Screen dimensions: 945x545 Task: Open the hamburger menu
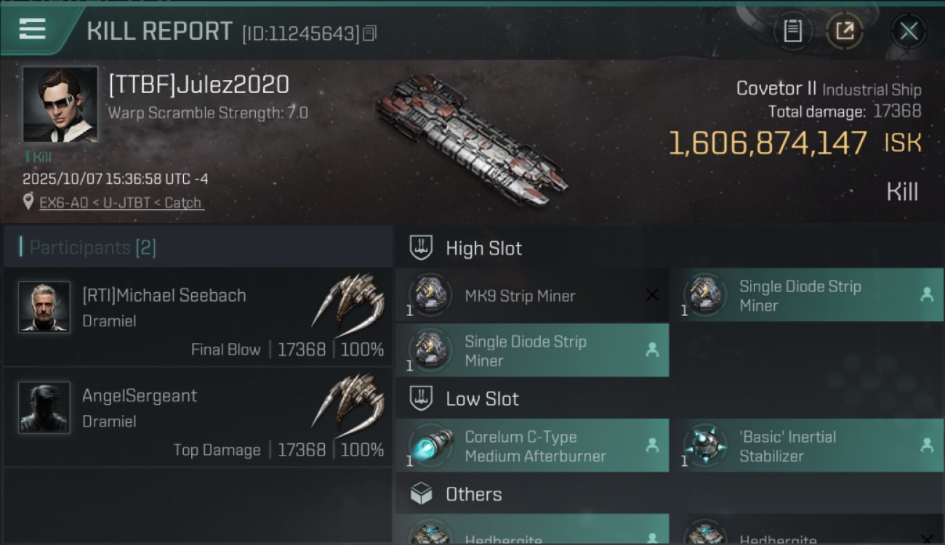(x=33, y=30)
